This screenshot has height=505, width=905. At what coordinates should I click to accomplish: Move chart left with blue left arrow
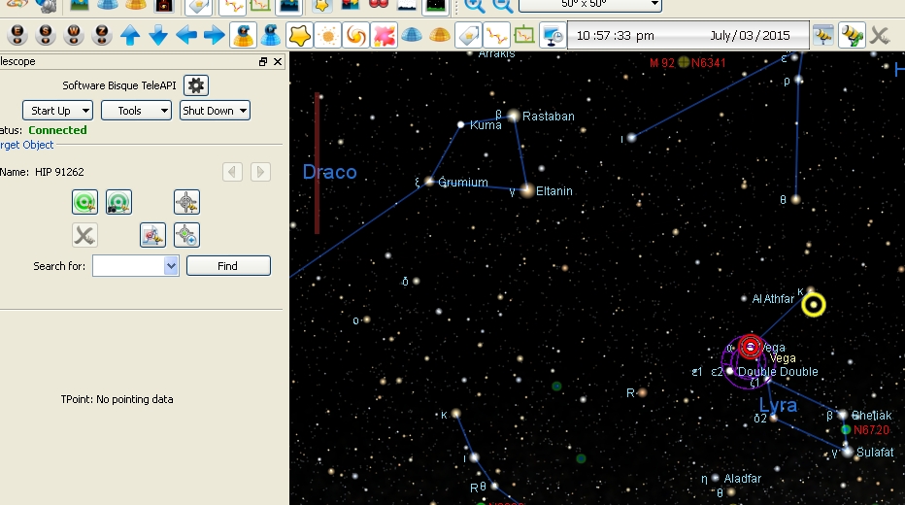(x=186, y=35)
